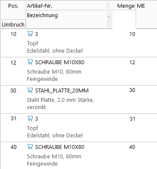Click the Bezeichnung column header

(42, 15)
